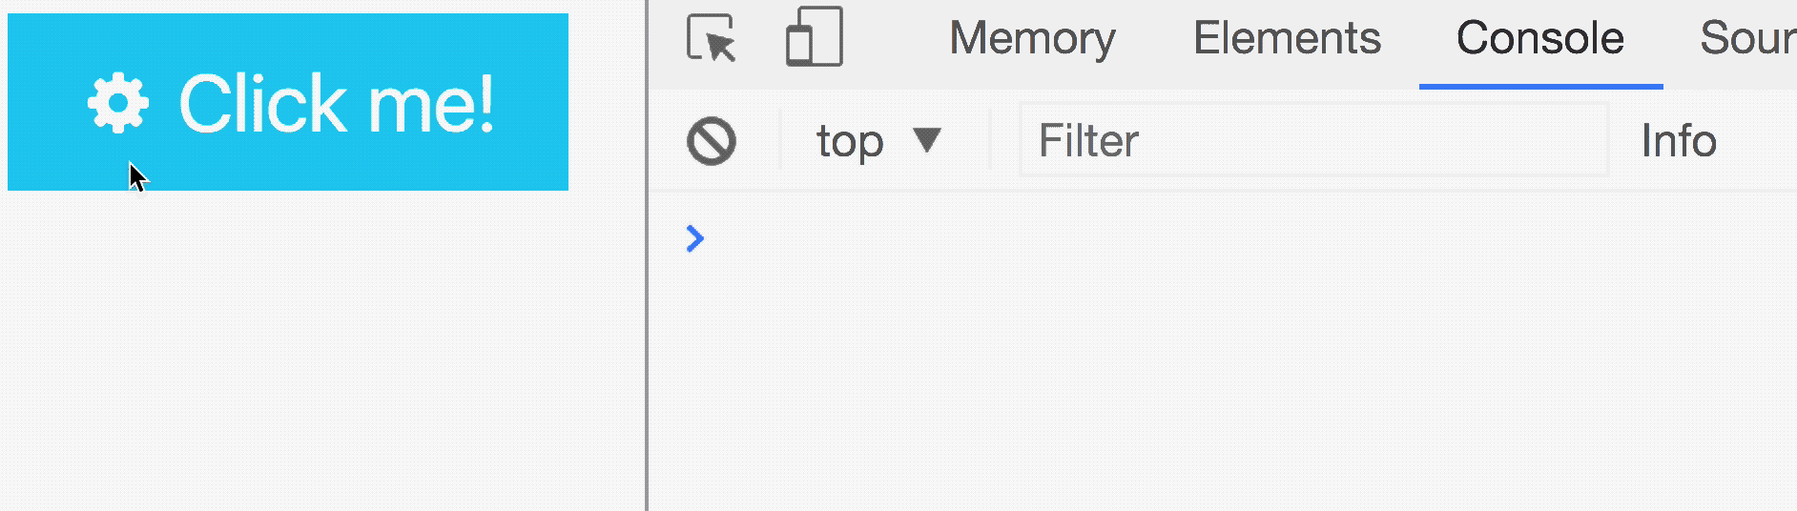Click the gear icon on the cyan button
The image size is (1797, 511).
[x=118, y=103]
